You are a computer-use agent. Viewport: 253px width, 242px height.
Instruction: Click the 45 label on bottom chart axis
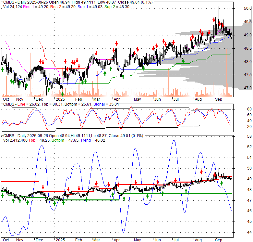[249, 222]
